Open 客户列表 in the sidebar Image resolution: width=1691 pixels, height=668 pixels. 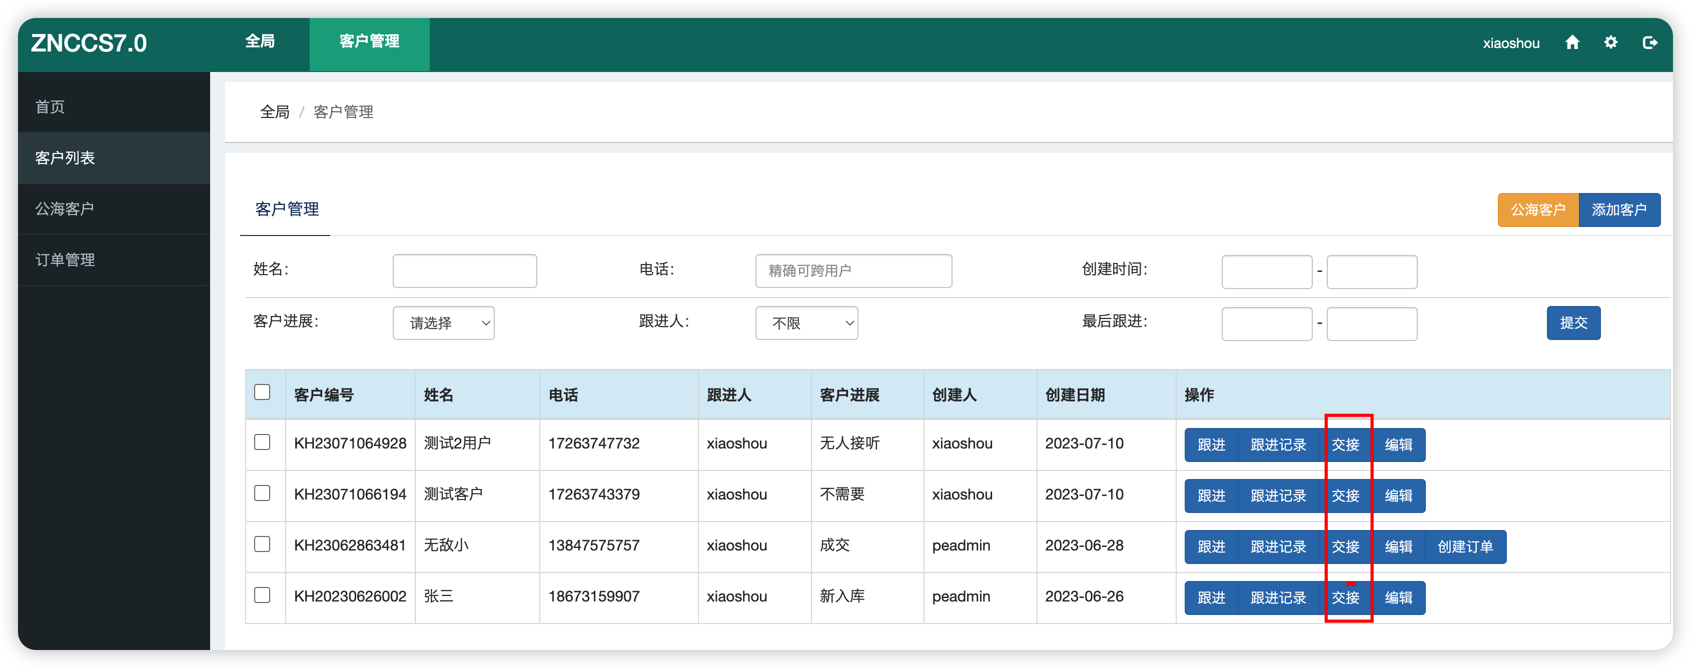click(114, 157)
